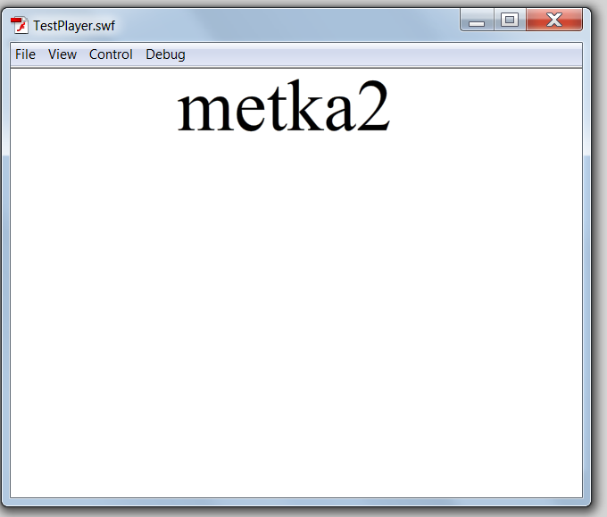The image size is (607, 517).
Task: Click the TestPlayer.swf title text
Action: coord(74,26)
